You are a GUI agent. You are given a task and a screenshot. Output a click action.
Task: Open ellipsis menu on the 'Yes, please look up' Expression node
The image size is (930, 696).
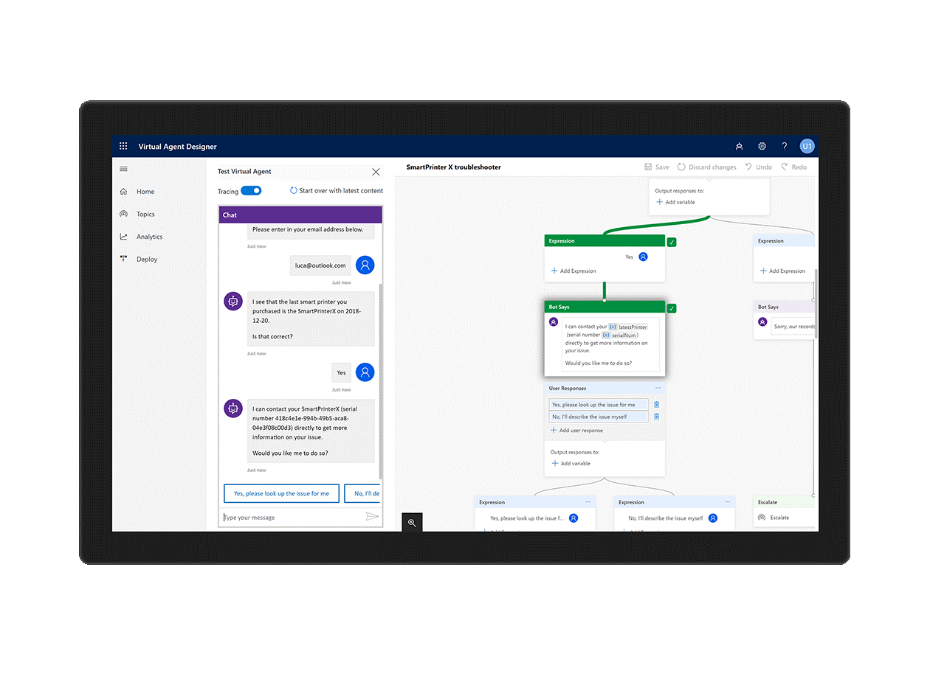[588, 502]
